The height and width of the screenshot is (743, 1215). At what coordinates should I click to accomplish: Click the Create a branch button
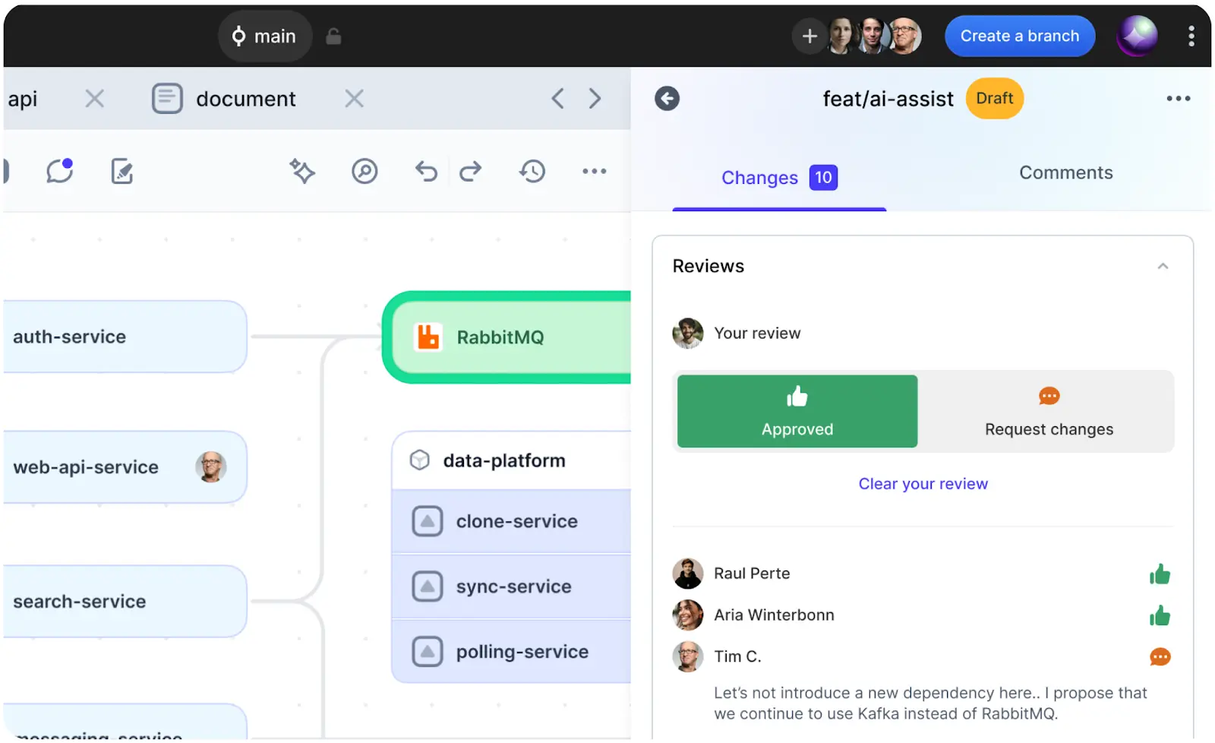(1019, 36)
